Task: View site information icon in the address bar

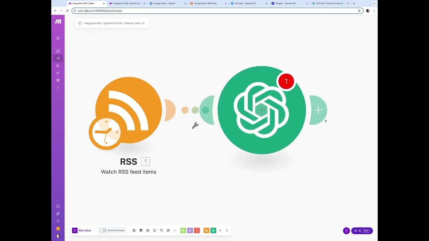Action: 75,11
